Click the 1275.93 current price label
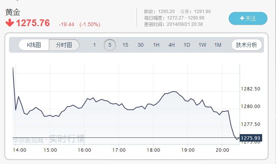Image resolution: width=276 pixels, height=164 pixels. pos(250,138)
